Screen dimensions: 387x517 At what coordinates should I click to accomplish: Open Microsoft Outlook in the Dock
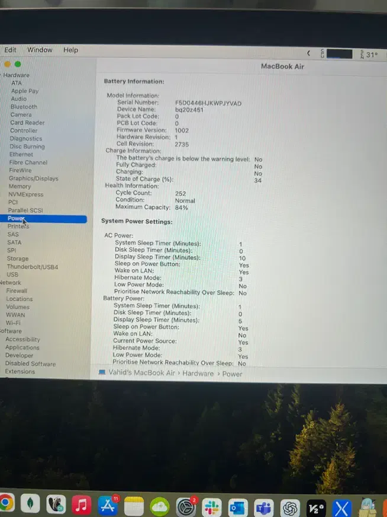click(x=238, y=508)
